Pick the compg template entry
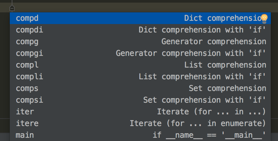 (x=27, y=42)
